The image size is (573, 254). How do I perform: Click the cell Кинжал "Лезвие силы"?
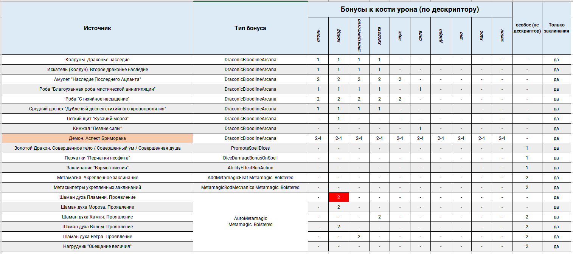(98, 129)
